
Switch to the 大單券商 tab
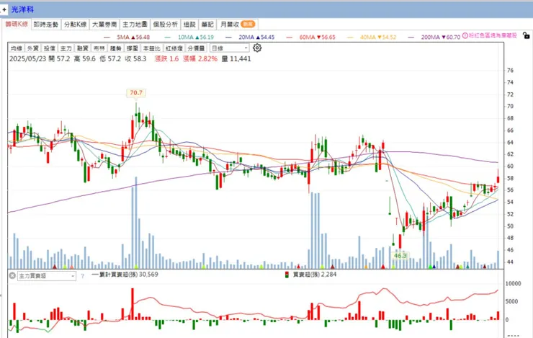[104, 25]
